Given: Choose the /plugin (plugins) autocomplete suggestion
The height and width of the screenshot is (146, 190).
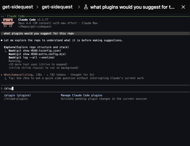Looking at the screenshot, I should [17, 95].
